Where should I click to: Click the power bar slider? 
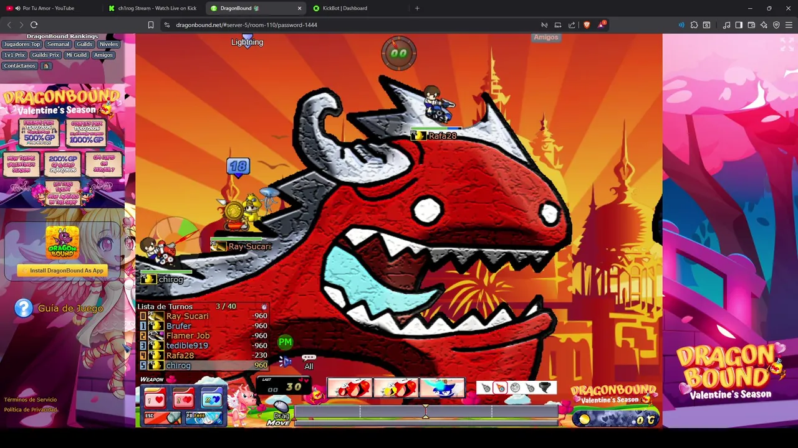click(x=426, y=413)
